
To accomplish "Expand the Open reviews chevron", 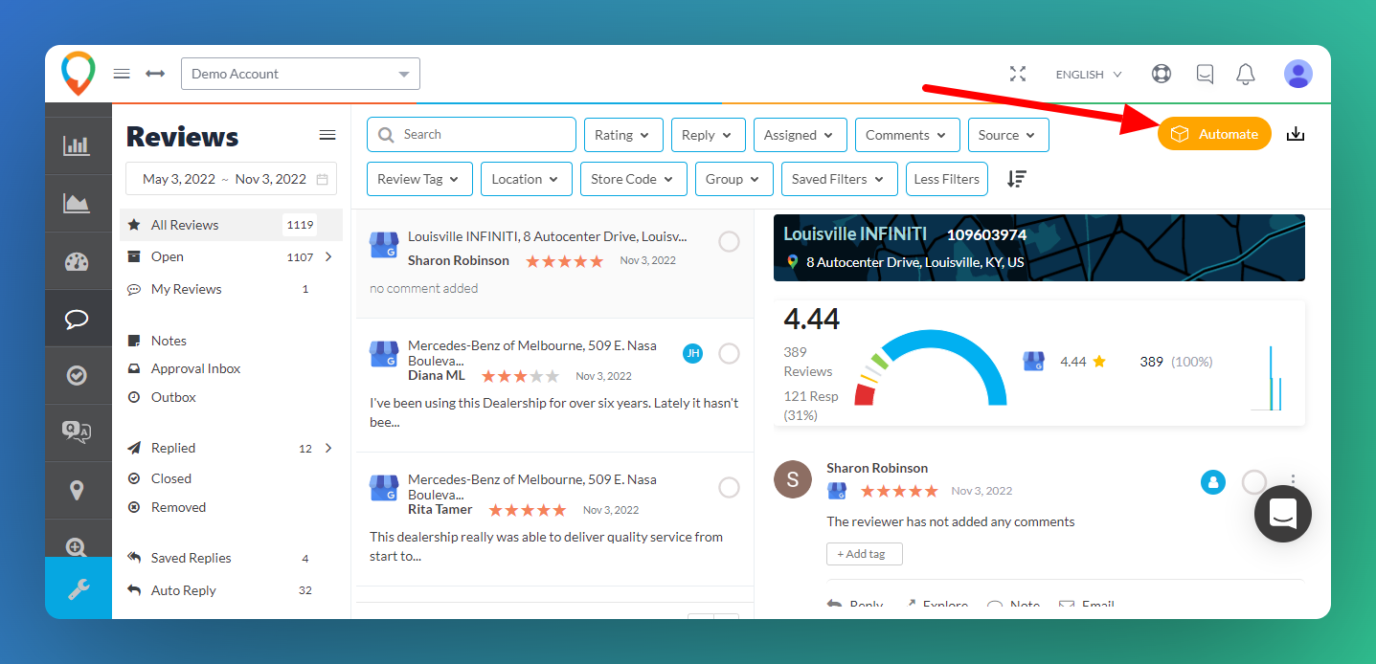I will pos(328,256).
